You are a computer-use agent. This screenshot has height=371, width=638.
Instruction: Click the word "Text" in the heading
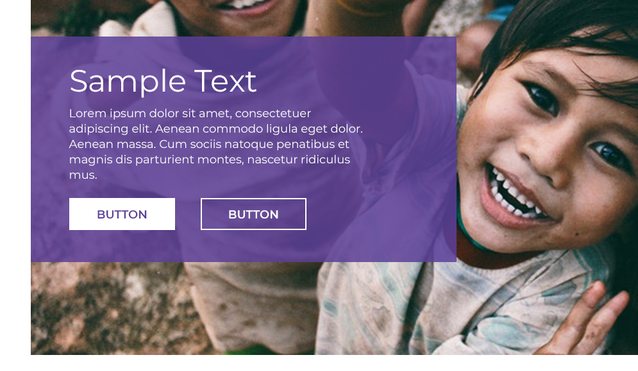[x=225, y=81]
